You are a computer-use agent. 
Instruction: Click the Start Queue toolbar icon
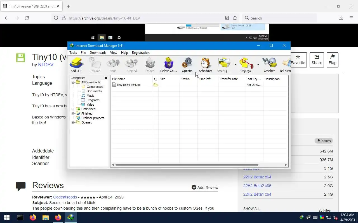click(x=224, y=65)
